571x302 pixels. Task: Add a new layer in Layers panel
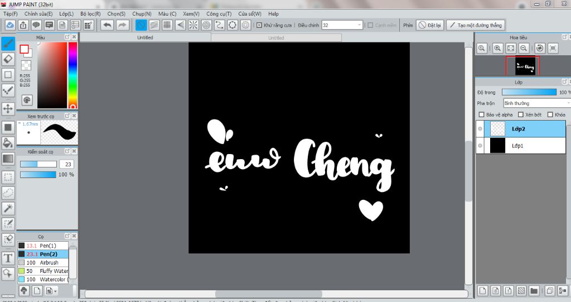click(482, 291)
